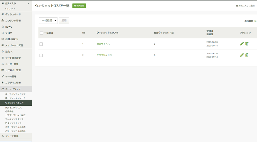Click the green 新規追加 button
This screenshot has width=257, height=142.
tap(79, 5)
